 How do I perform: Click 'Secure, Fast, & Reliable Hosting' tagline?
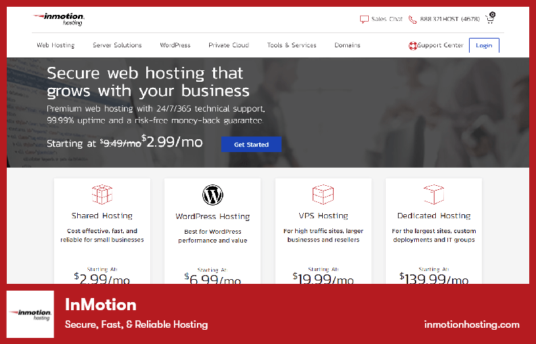137,324
